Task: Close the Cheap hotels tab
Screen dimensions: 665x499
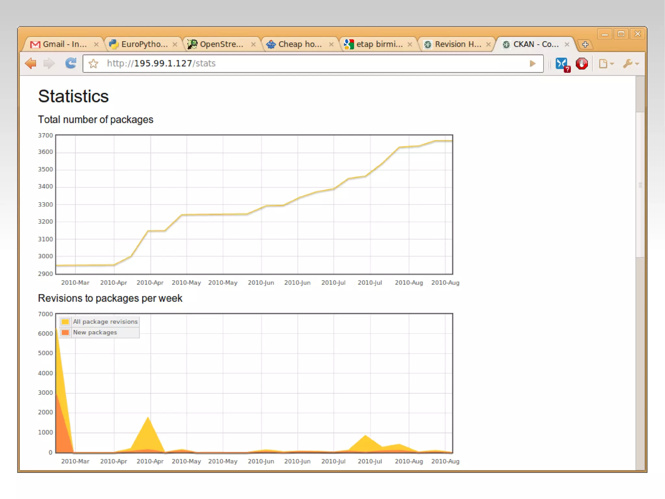Action: pyautogui.click(x=331, y=45)
